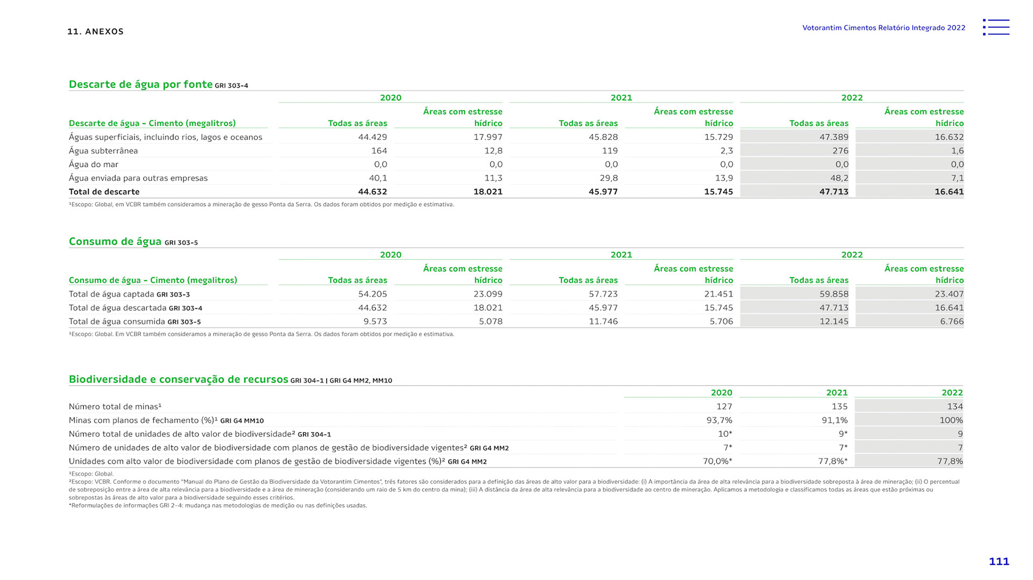Click the 2022 header in biodiversity table
This screenshot has width=1033, height=580.
click(x=952, y=393)
